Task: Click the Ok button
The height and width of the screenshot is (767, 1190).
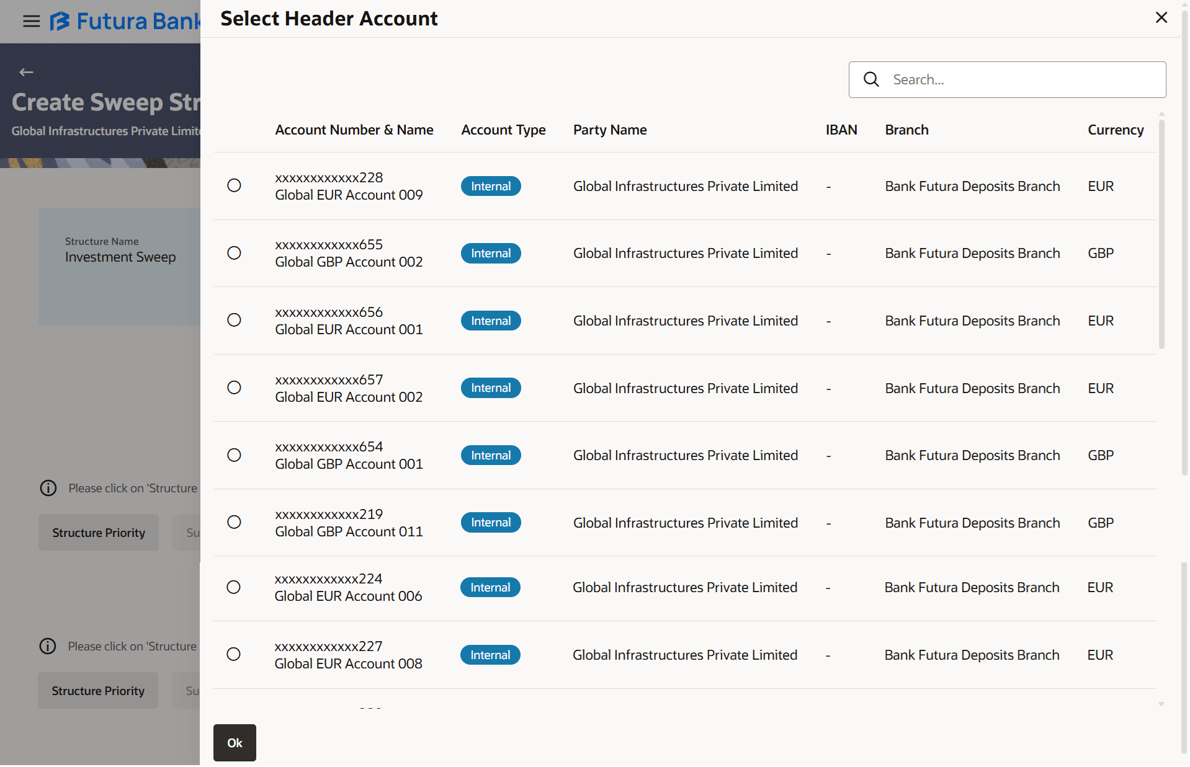Action: (235, 742)
